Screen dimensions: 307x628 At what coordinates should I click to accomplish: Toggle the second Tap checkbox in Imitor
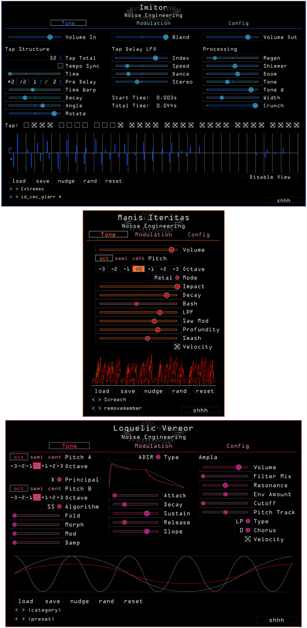pyautogui.click(x=34, y=125)
